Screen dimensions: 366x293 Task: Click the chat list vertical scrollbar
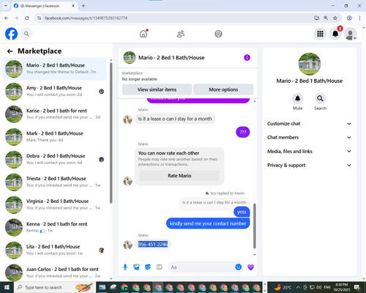coord(111,133)
